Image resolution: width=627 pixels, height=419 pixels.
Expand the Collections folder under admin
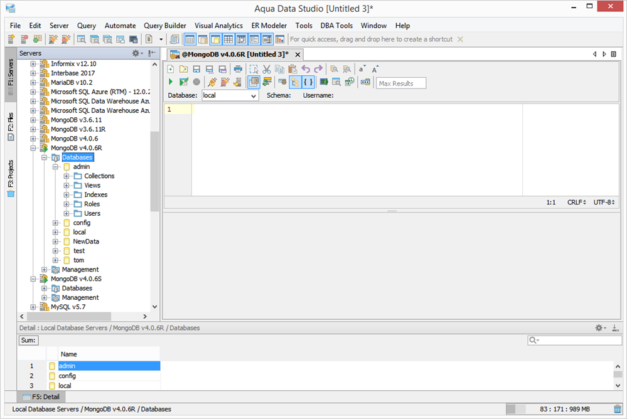coord(67,176)
